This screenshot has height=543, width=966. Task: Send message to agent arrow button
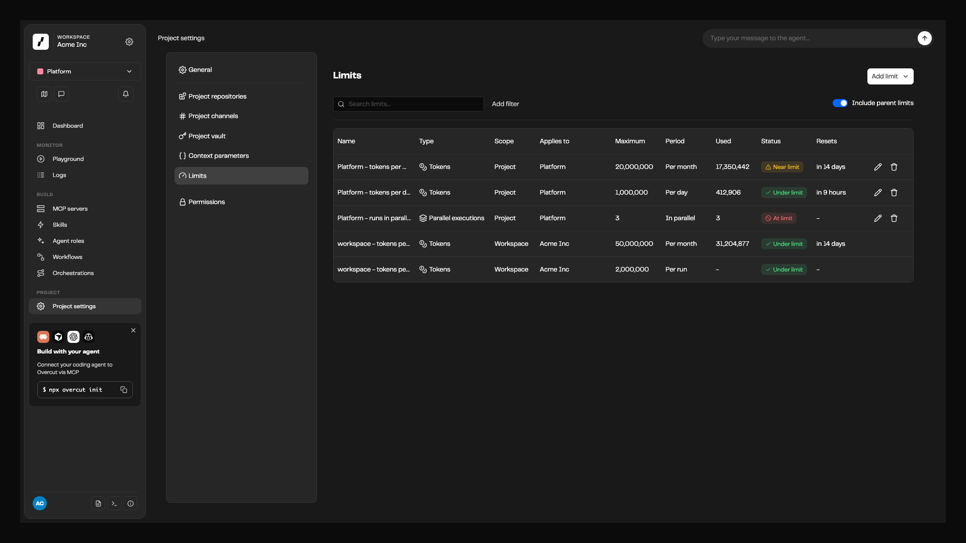point(924,38)
